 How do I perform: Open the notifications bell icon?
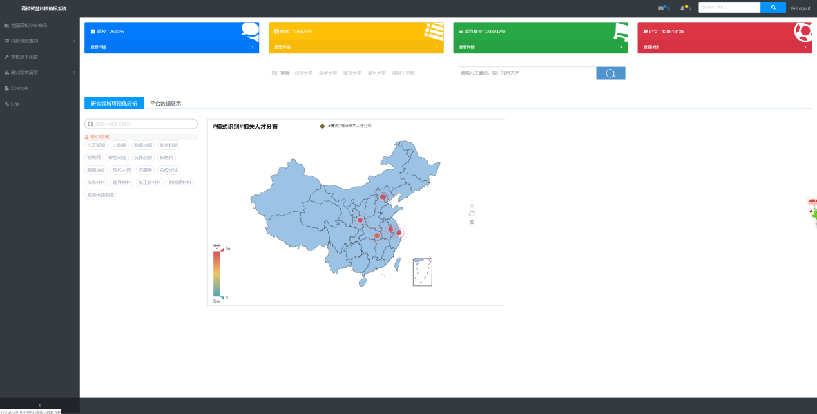point(683,8)
